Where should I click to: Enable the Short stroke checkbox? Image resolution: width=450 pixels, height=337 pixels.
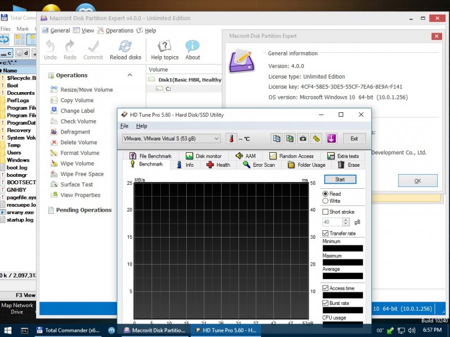coord(326,212)
